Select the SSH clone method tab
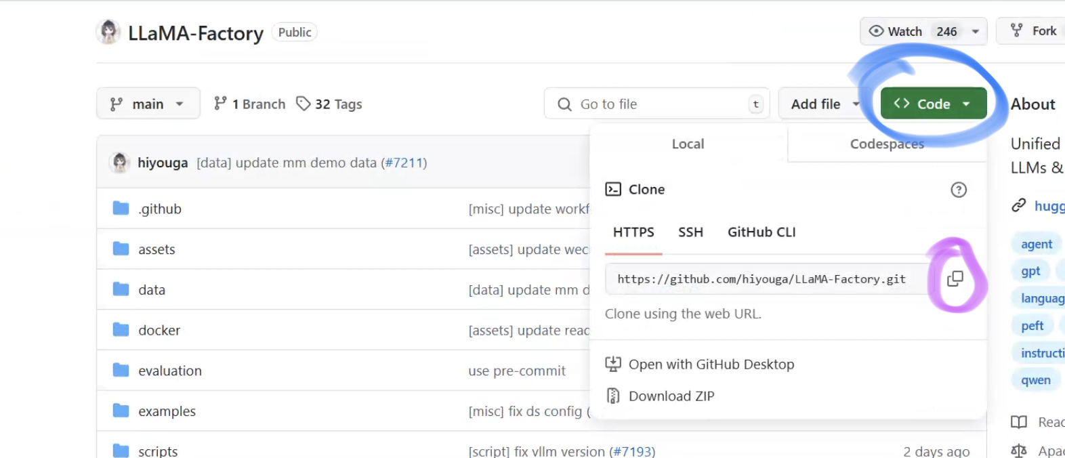Viewport: 1065px width, 458px height. tap(691, 232)
